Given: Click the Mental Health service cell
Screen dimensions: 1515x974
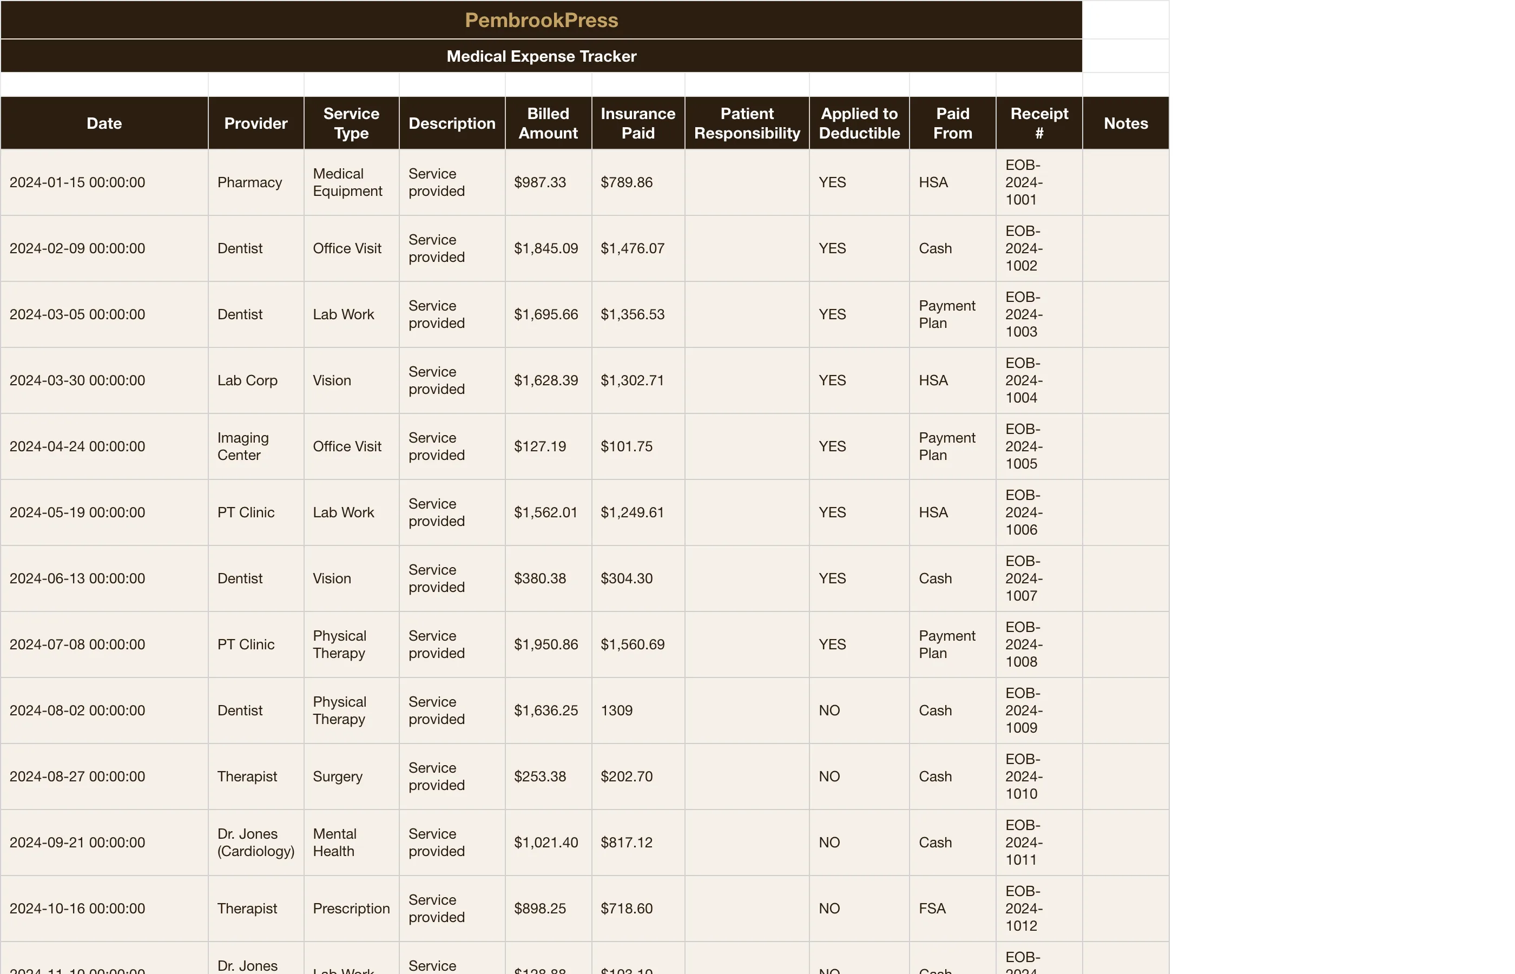Looking at the screenshot, I should [352, 843].
